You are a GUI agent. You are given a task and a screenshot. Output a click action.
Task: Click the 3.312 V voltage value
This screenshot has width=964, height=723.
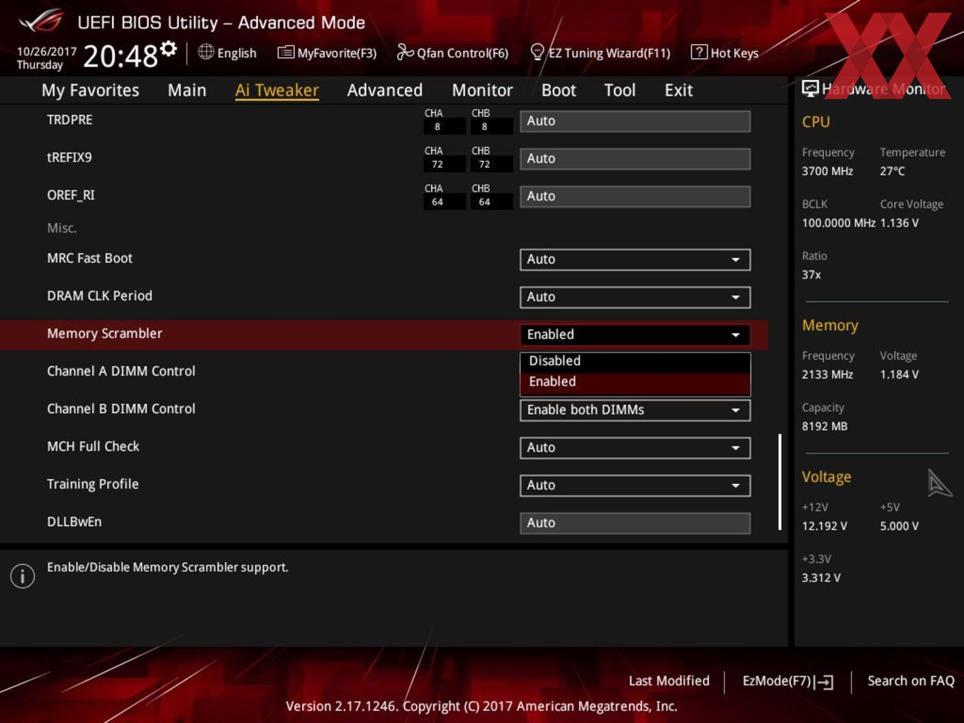coord(821,578)
